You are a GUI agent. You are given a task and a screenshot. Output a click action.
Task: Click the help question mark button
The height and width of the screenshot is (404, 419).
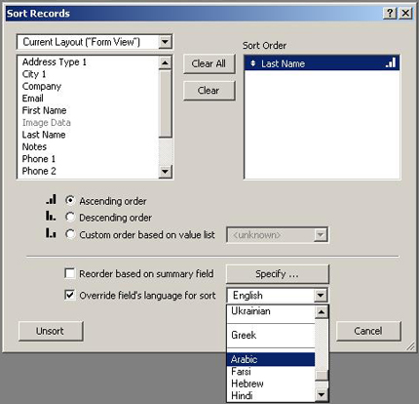coord(390,13)
